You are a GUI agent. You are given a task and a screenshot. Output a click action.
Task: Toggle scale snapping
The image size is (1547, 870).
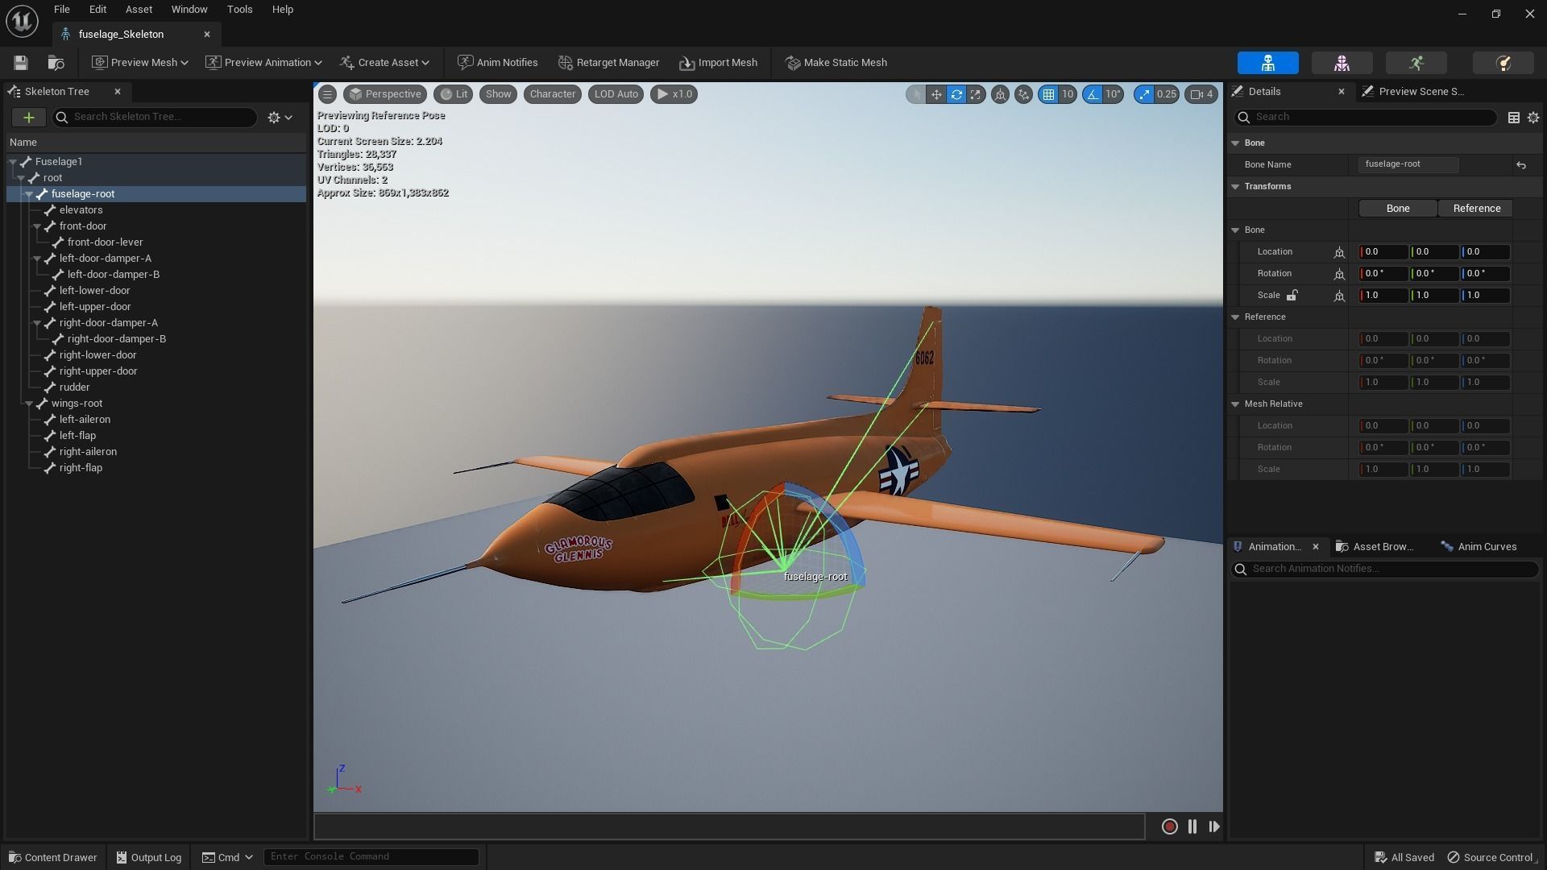click(x=1144, y=94)
